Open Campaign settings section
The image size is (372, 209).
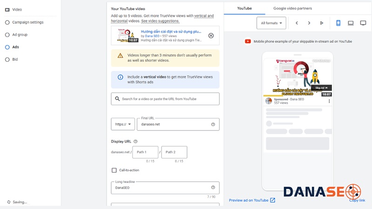28,22
